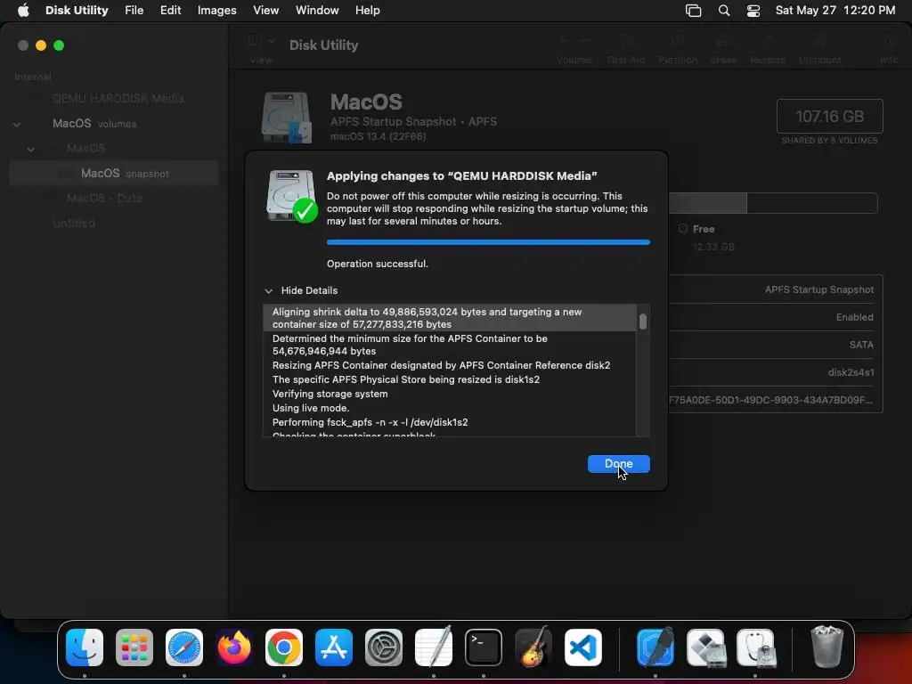Open System Settings from the Dock
The image size is (912, 684).
point(384,647)
